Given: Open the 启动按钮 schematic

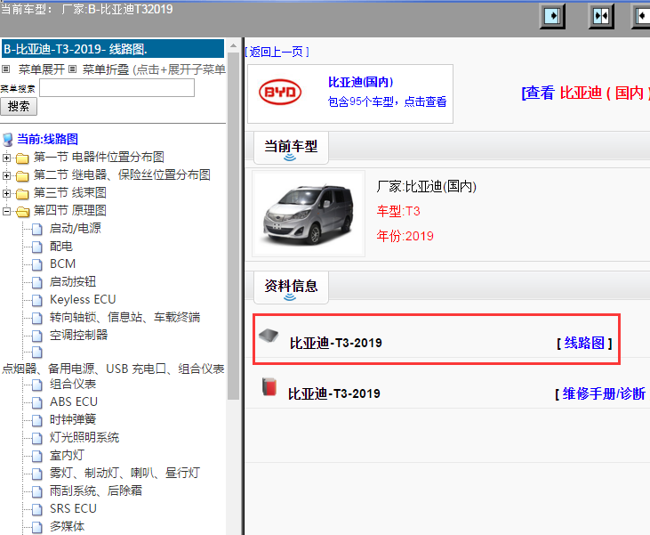Looking at the screenshot, I should [73, 282].
